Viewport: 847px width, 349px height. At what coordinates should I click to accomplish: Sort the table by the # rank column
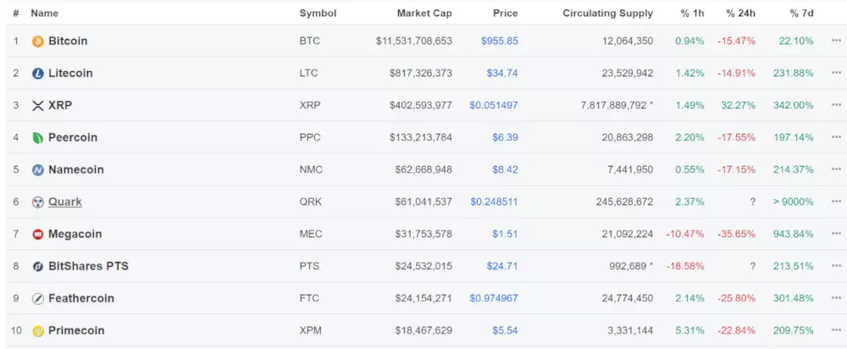(x=16, y=13)
